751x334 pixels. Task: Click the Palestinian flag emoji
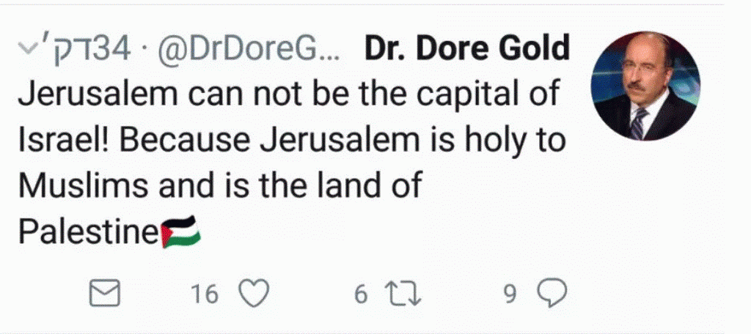(x=180, y=231)
